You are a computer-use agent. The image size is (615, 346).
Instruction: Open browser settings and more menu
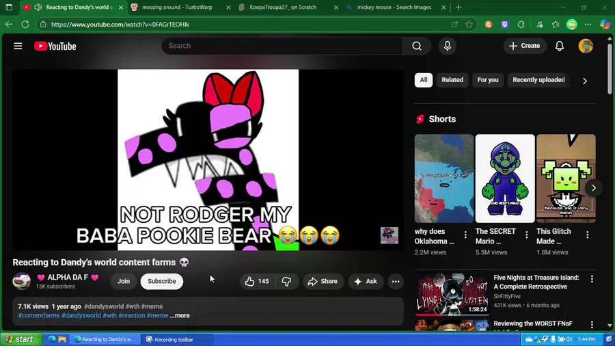point(588,25)
